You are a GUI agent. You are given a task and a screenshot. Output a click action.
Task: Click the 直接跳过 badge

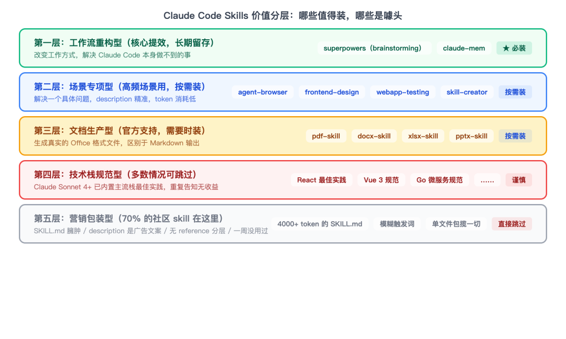coord(512,224)
